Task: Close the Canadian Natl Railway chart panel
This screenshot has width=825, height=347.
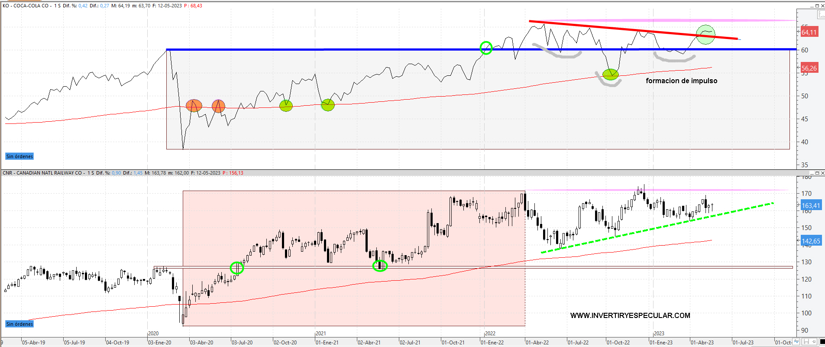Action: click(x=822, y=173)
